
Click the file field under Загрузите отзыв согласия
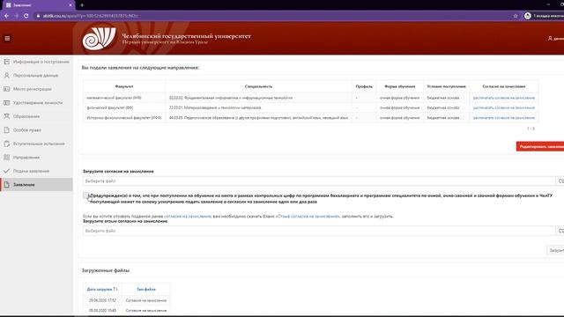[319, 231]
